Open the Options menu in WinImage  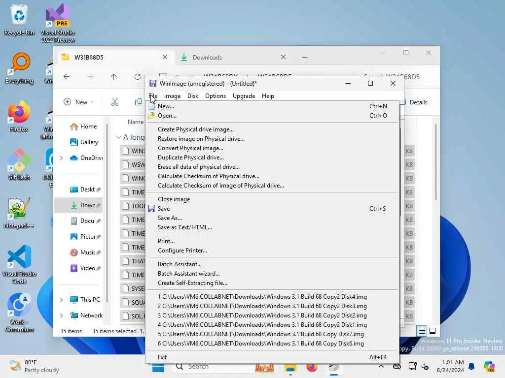tap(216, 96)
